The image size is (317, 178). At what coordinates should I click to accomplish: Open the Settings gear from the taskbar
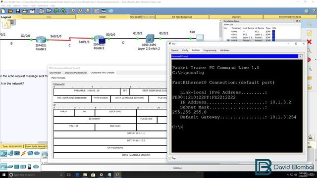coord(101,175)
